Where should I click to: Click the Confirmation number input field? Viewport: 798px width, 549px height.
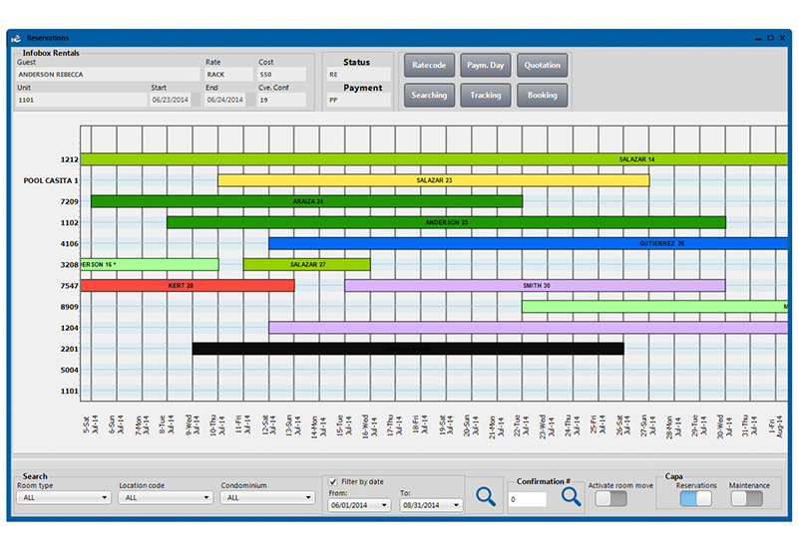[527, 498]
